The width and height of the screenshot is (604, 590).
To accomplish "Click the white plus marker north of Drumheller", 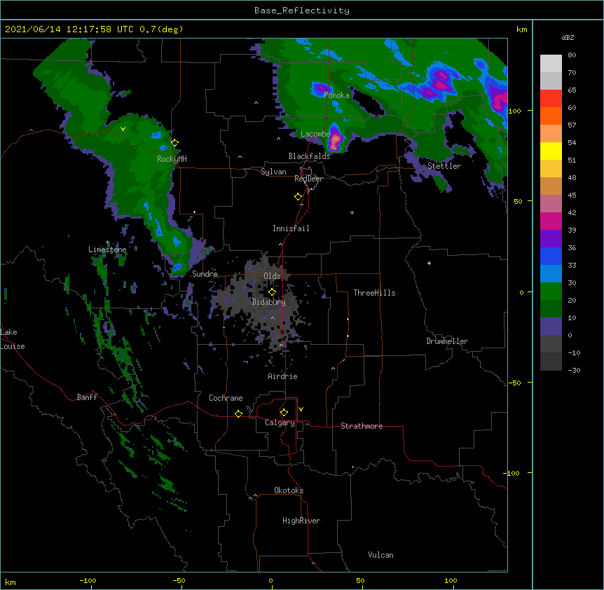I will click(x=429, y=263).
